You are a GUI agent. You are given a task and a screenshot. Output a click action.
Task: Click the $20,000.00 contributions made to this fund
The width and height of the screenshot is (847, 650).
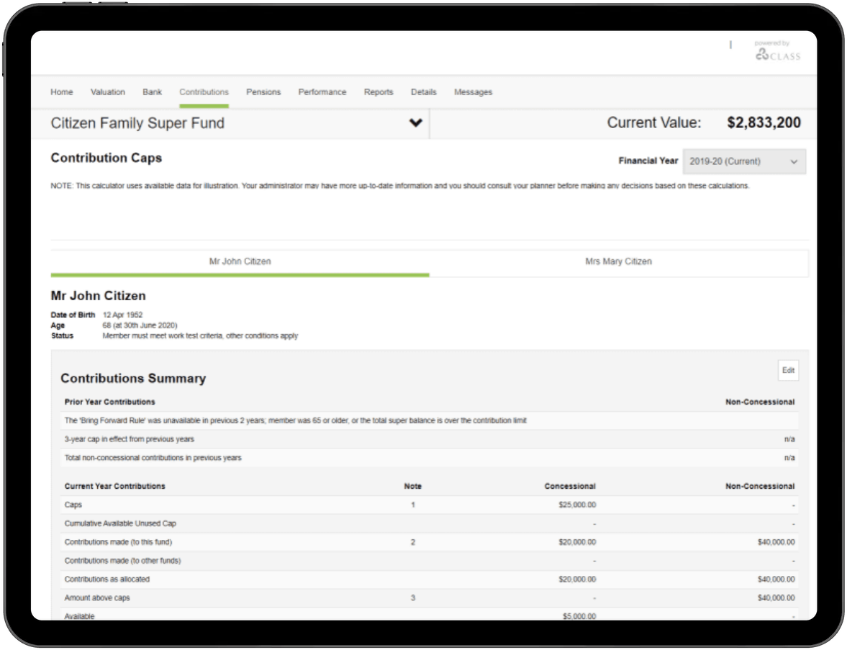pyautogui.click(x=577, y=542)
